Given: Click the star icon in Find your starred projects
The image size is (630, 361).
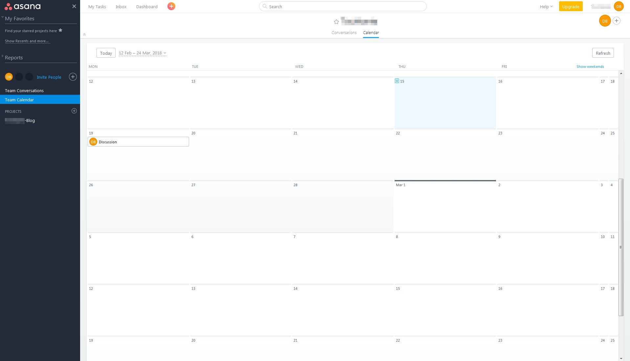Looking at the screenshot, I should click(x=60, y=30).
